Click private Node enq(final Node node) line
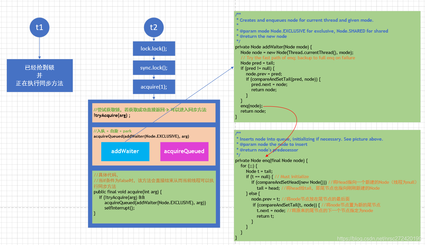Viewport: 425px width, 245px height. (x=271, y=160)
